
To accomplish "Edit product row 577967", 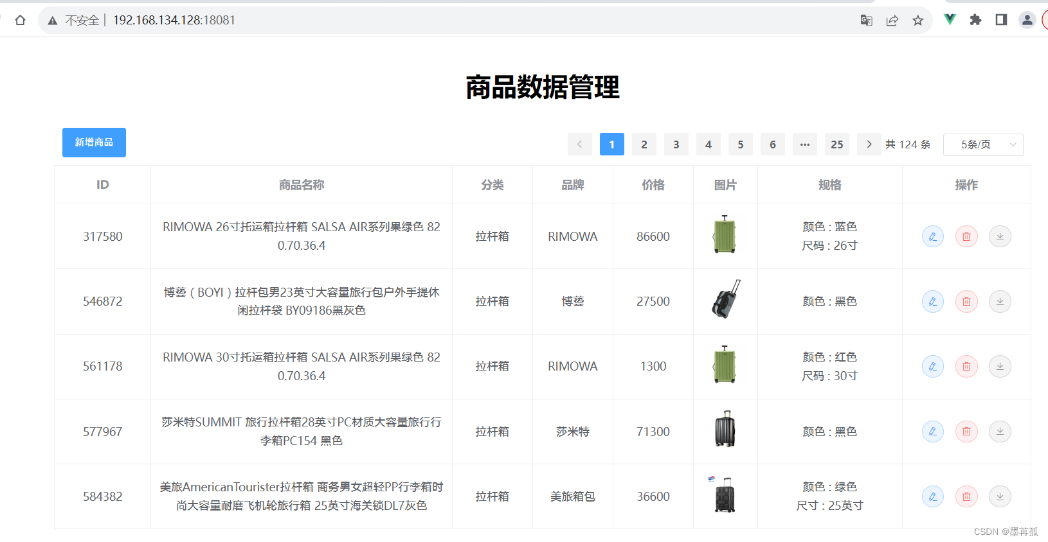I will (x=933, y=432).
